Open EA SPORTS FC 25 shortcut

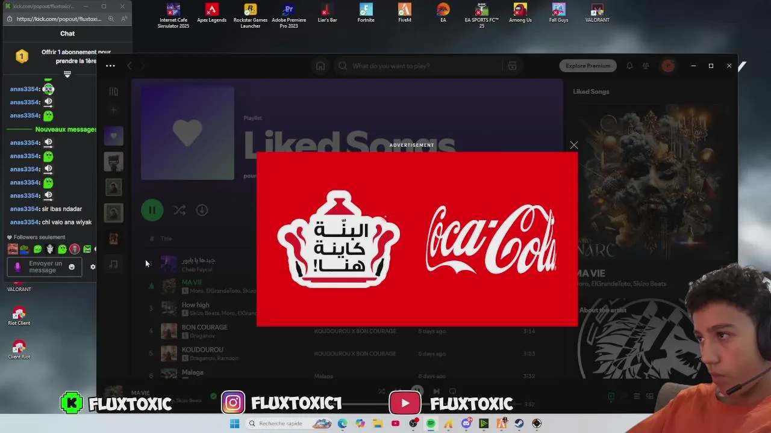tap(481, 15)
